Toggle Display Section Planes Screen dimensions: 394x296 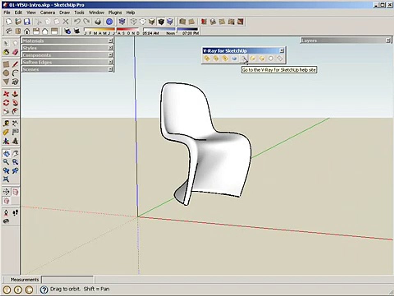click(15, 192)
